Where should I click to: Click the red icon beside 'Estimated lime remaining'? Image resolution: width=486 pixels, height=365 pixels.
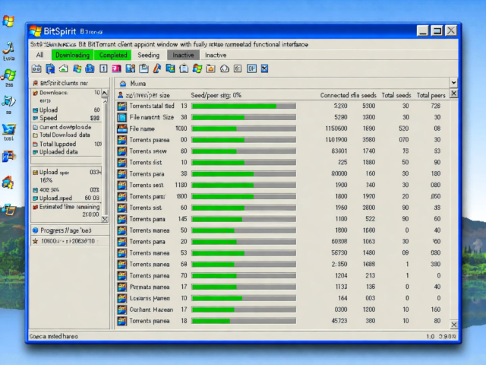36,207
